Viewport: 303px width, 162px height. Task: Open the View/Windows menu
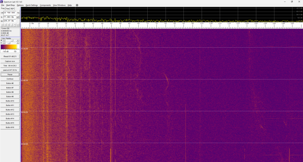pos(59,5)
